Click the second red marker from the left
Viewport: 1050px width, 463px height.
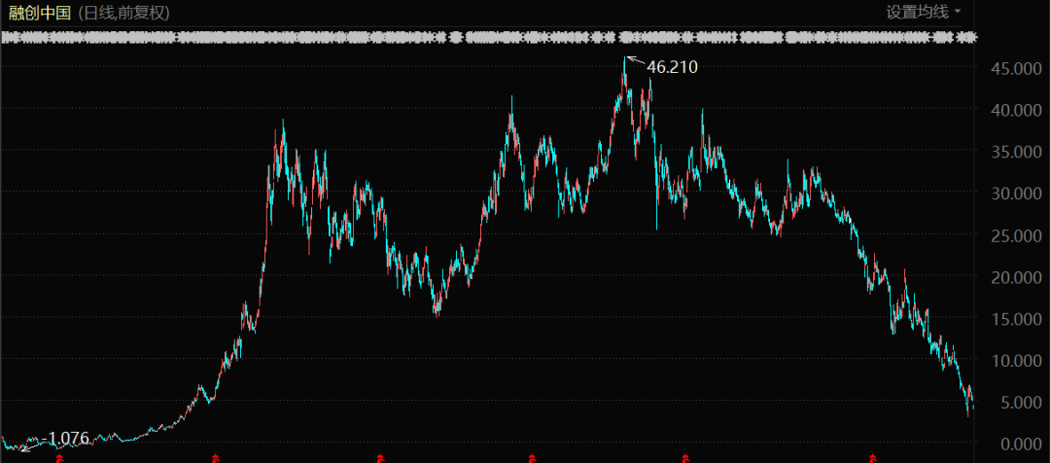[x=216, y=456]
